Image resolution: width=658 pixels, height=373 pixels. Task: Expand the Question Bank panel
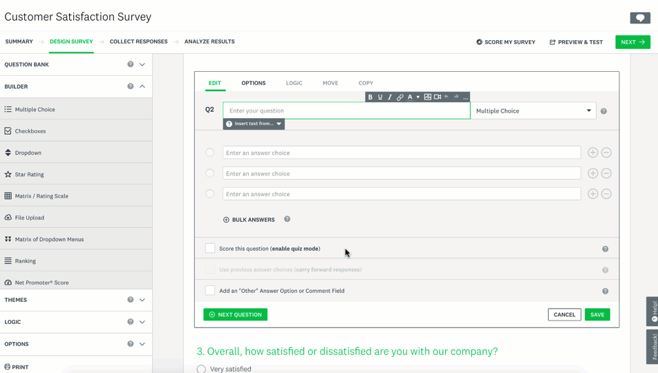(x=142, y=64)
